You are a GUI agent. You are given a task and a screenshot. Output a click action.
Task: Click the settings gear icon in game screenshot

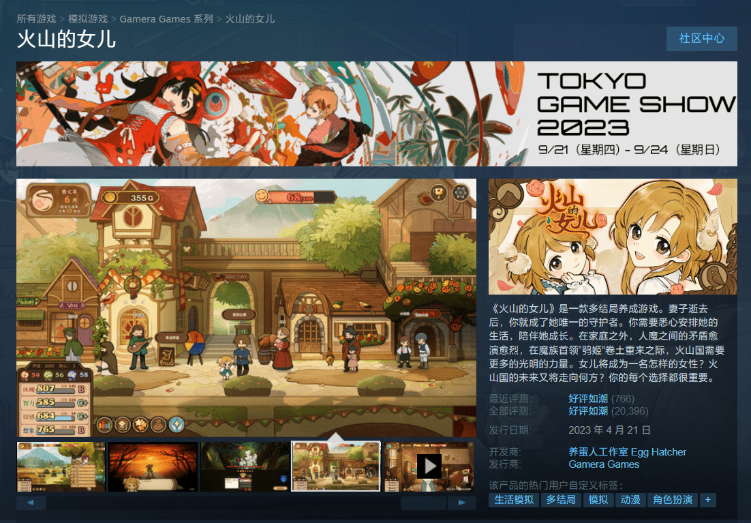[x=460, y=193]
